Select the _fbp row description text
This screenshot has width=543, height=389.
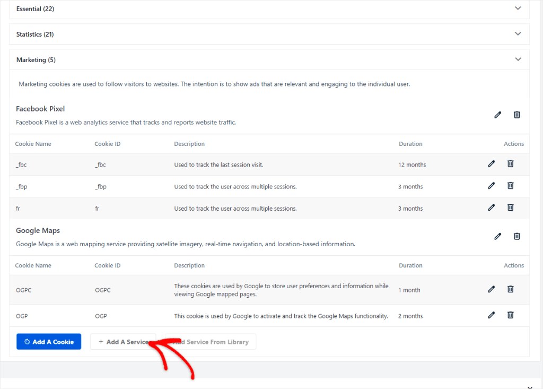coord(235,186)
